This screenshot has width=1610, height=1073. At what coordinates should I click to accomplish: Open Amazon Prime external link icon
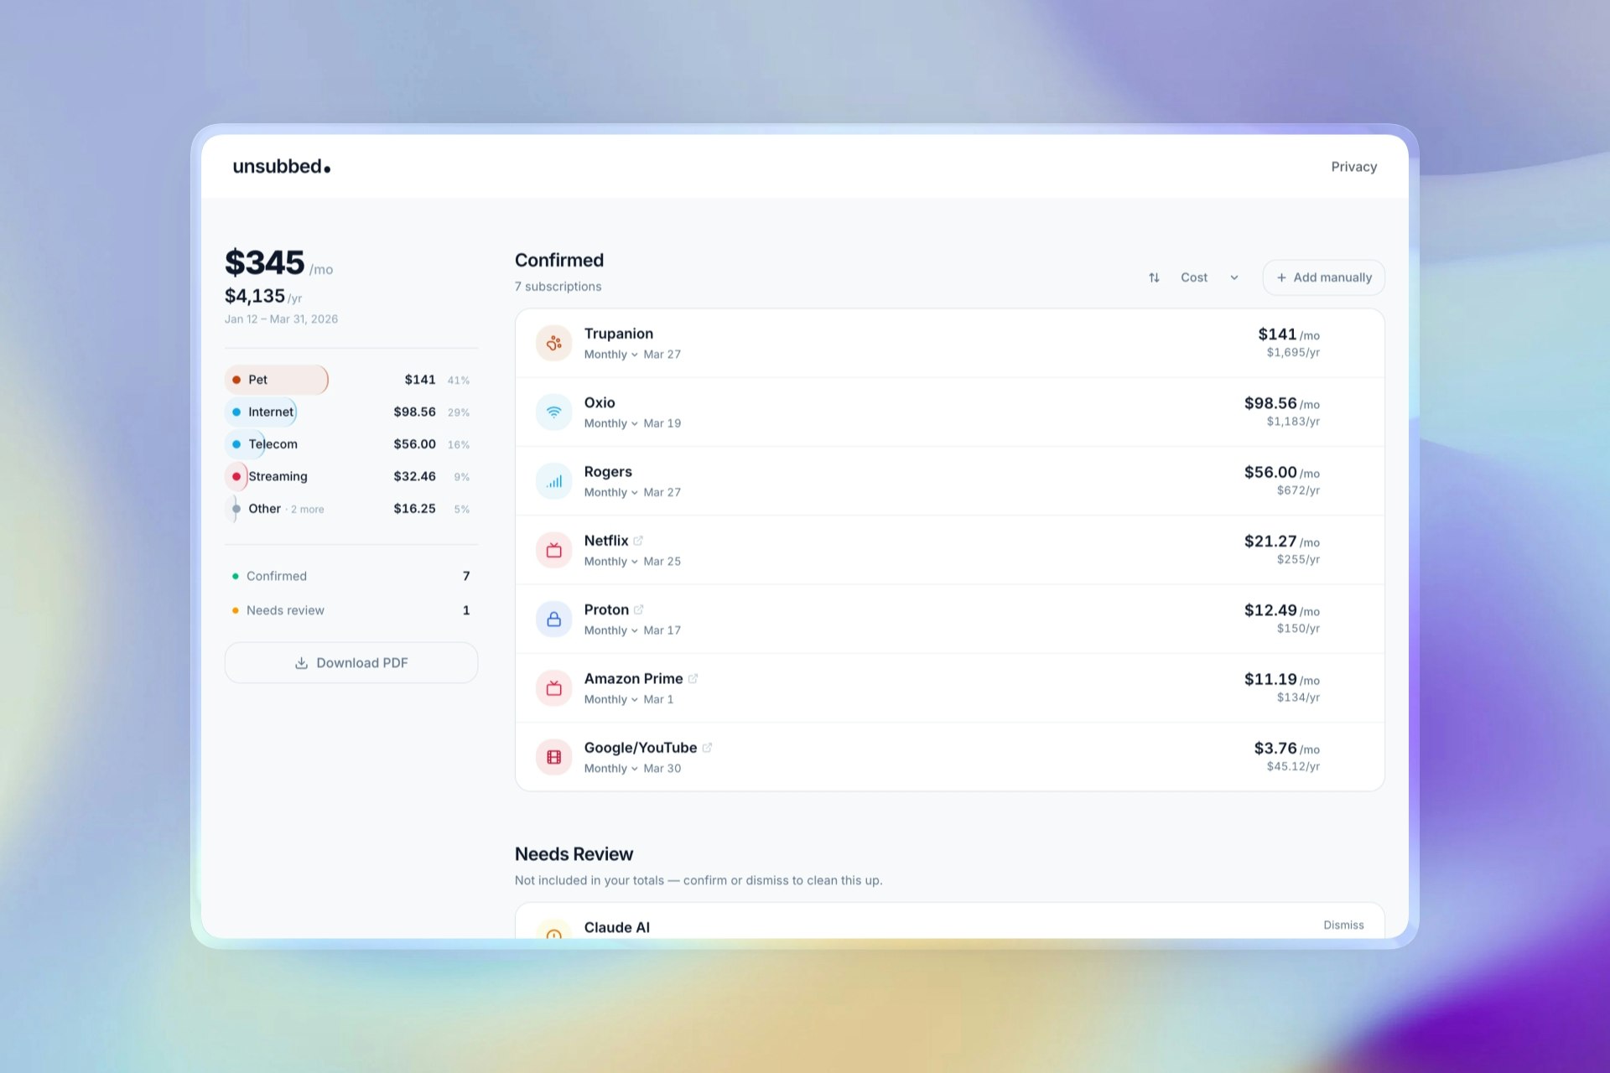[x=693, y=679]
